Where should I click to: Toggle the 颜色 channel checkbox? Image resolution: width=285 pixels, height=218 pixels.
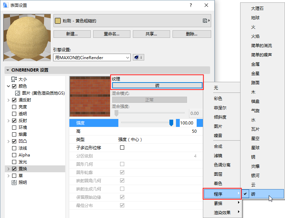coord(14,86)
